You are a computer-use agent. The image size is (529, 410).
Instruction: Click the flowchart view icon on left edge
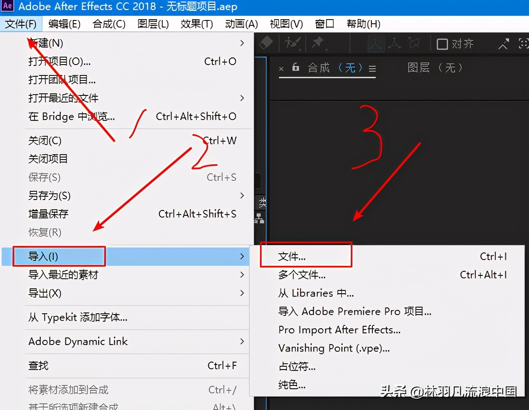coord(260,218)
